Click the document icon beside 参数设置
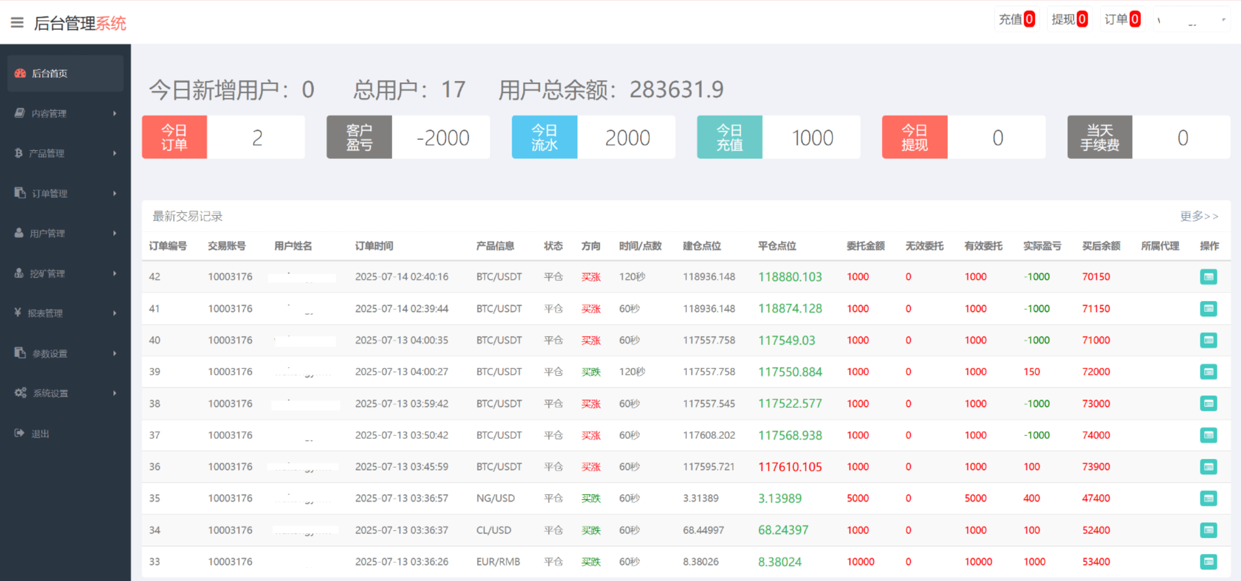 pyautogui.click(x=19, y=353)
